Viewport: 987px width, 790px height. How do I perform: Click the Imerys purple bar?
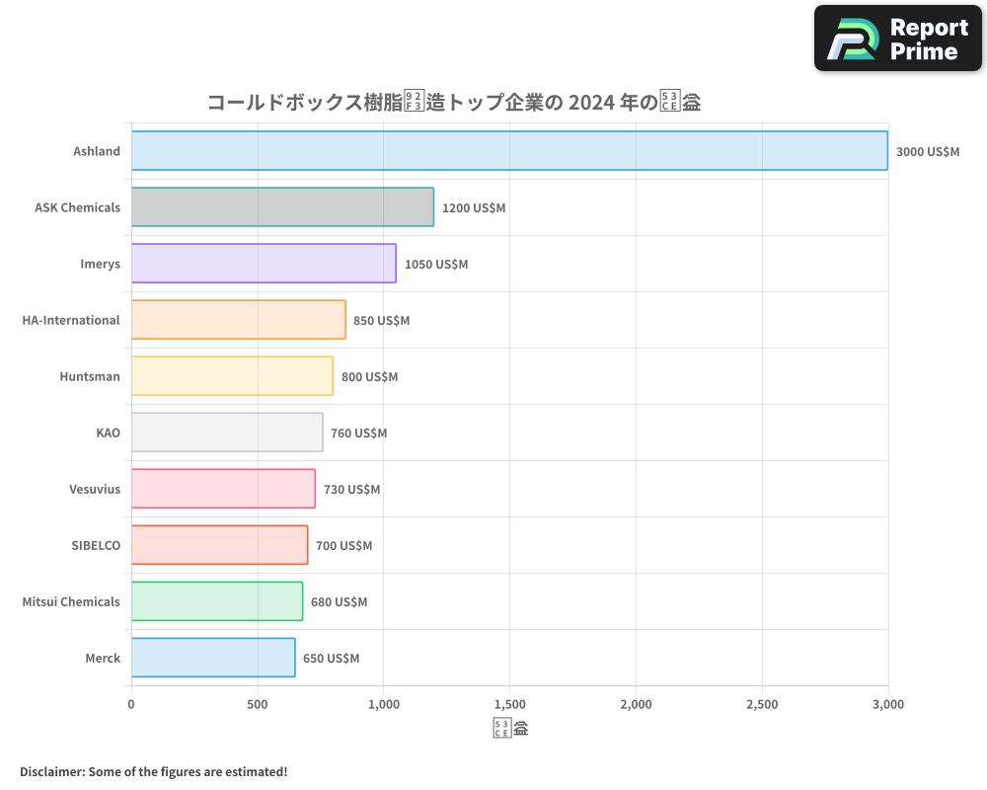pos(262,264)
